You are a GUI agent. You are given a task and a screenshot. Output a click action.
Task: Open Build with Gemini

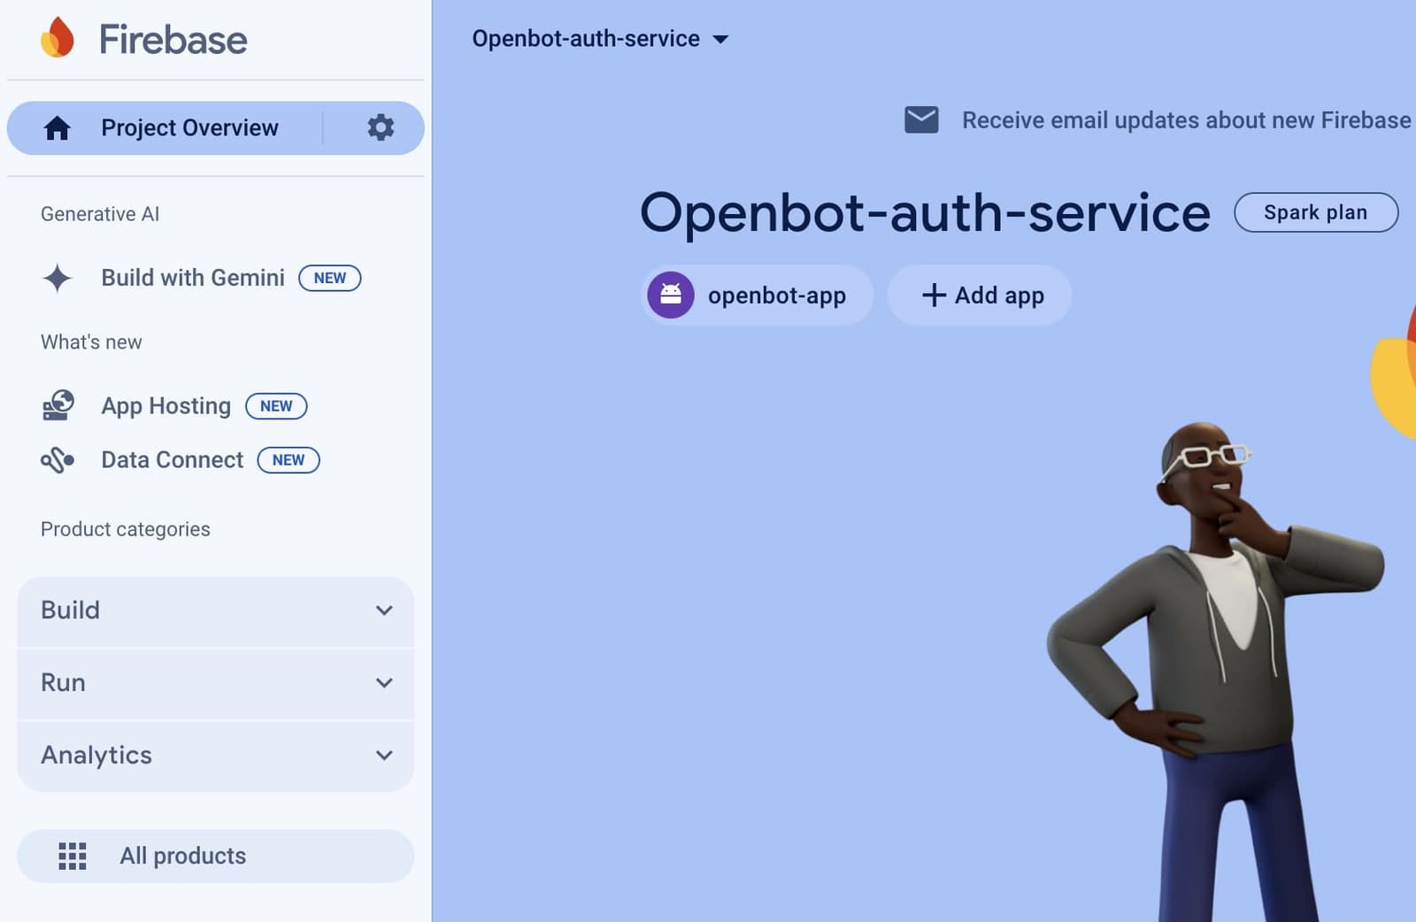click(x=193, y=278)
